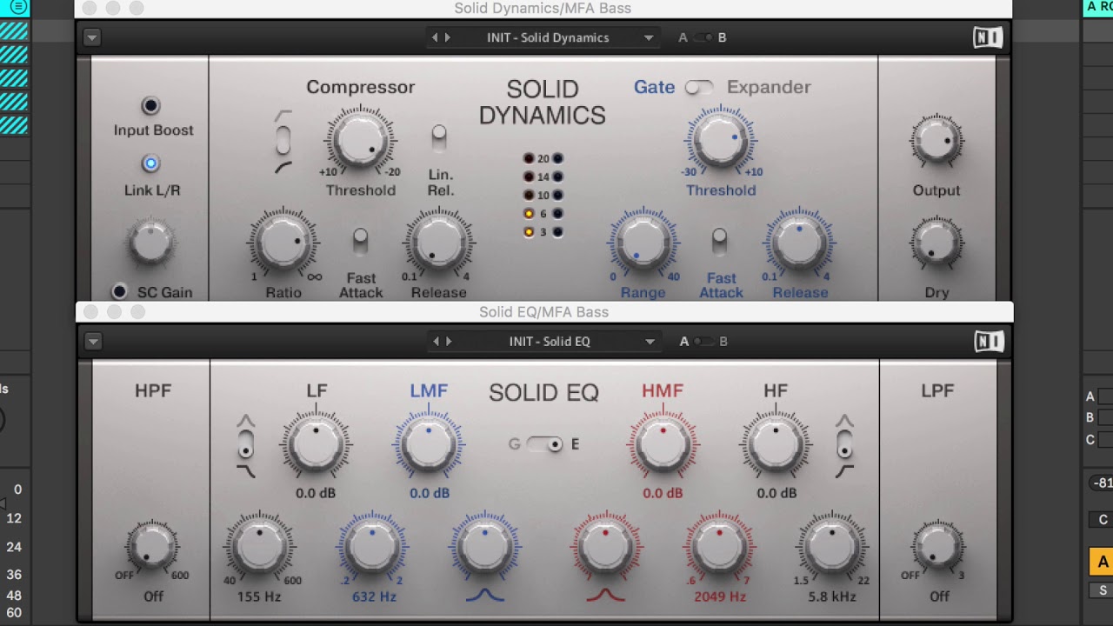Click the teal menu icon in host window
This screenshot has height=626, width=1113.
tap(17, 7)
